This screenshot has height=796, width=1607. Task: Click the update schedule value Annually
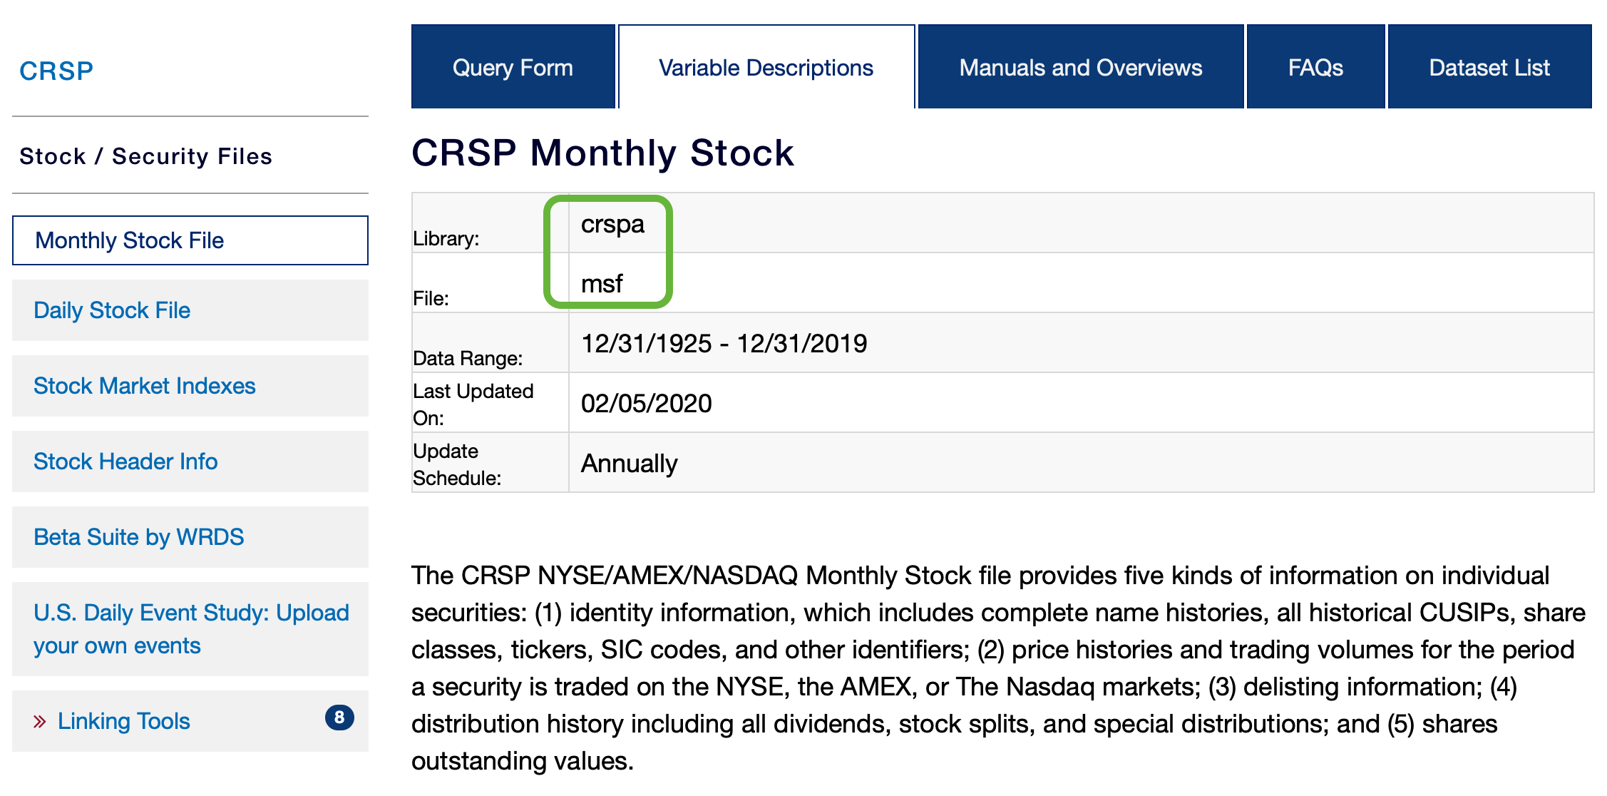(x=630, y=464)
